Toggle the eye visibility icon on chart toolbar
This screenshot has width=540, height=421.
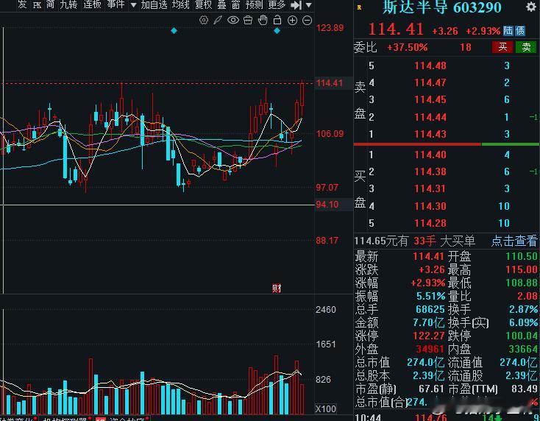point(233,21)
